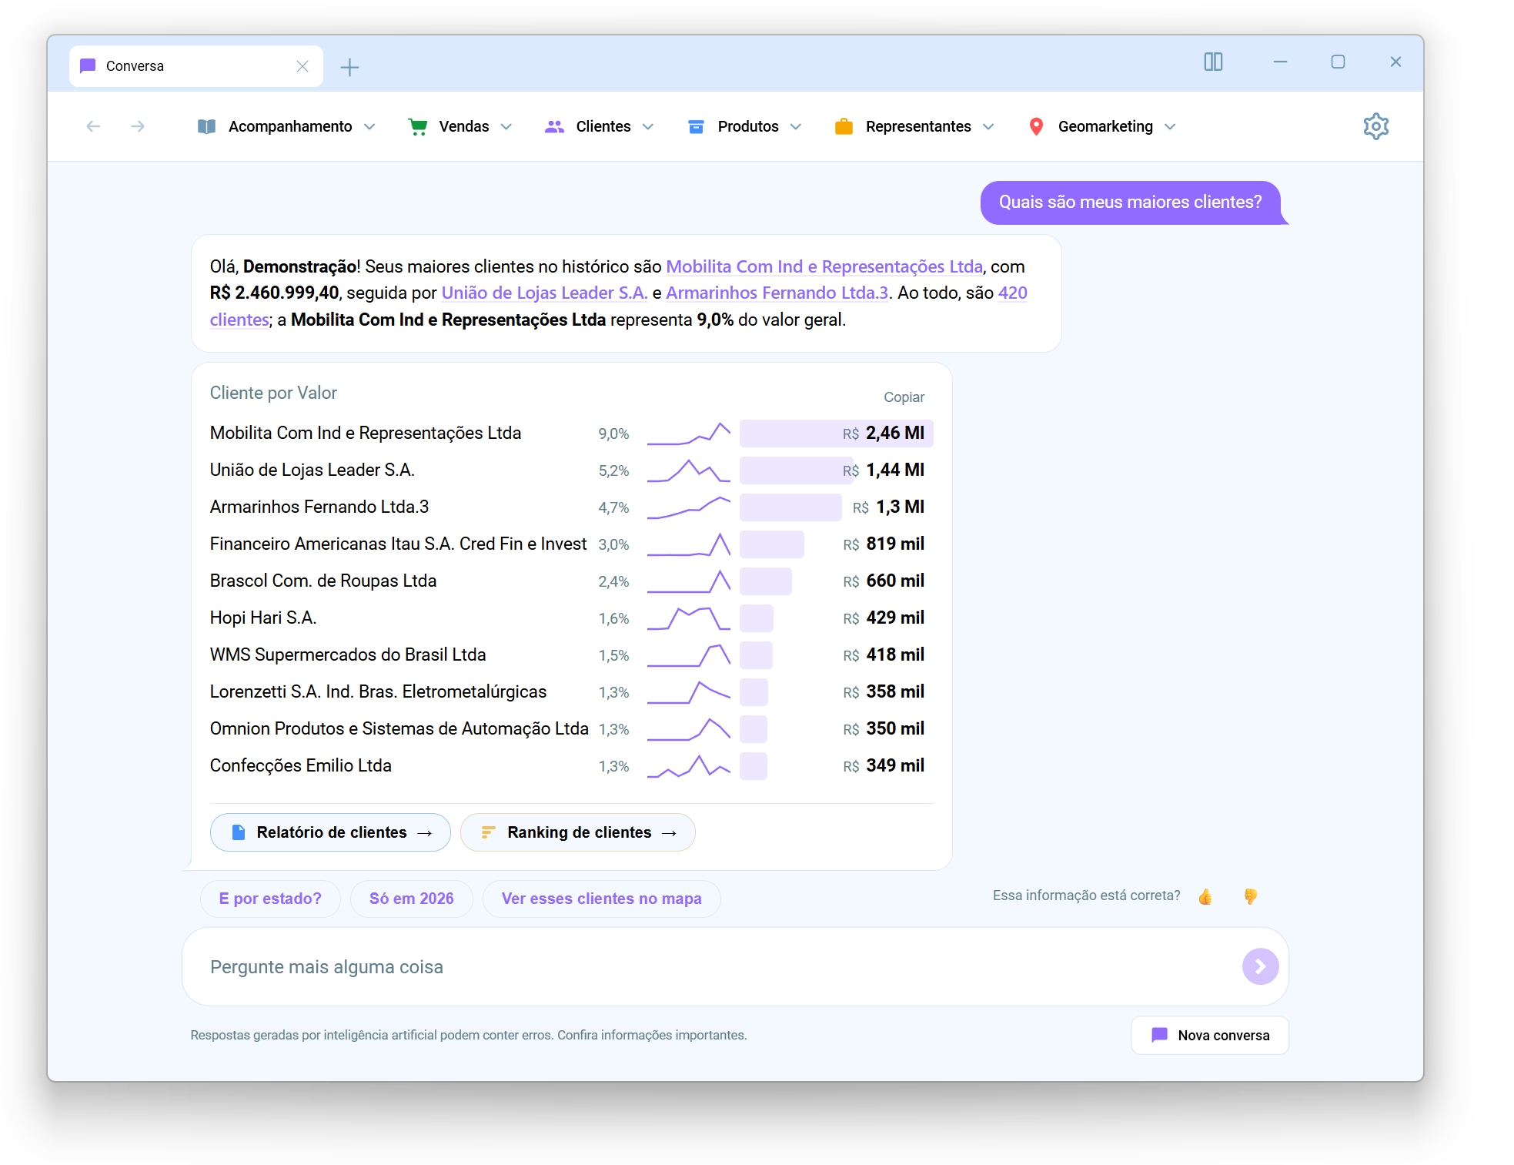Viewport: 1514px width, 1165px height.
Task: Select the 'E por estado?' suggestion
Action: 270,899
